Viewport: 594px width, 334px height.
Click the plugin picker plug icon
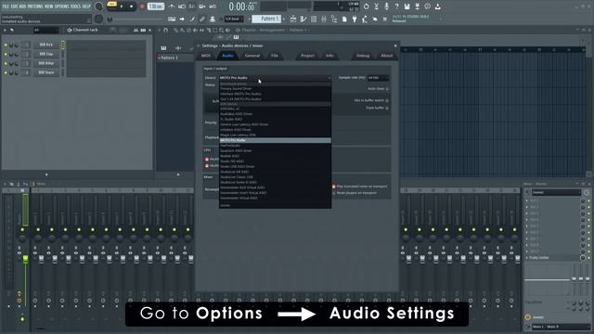[355, 19]
